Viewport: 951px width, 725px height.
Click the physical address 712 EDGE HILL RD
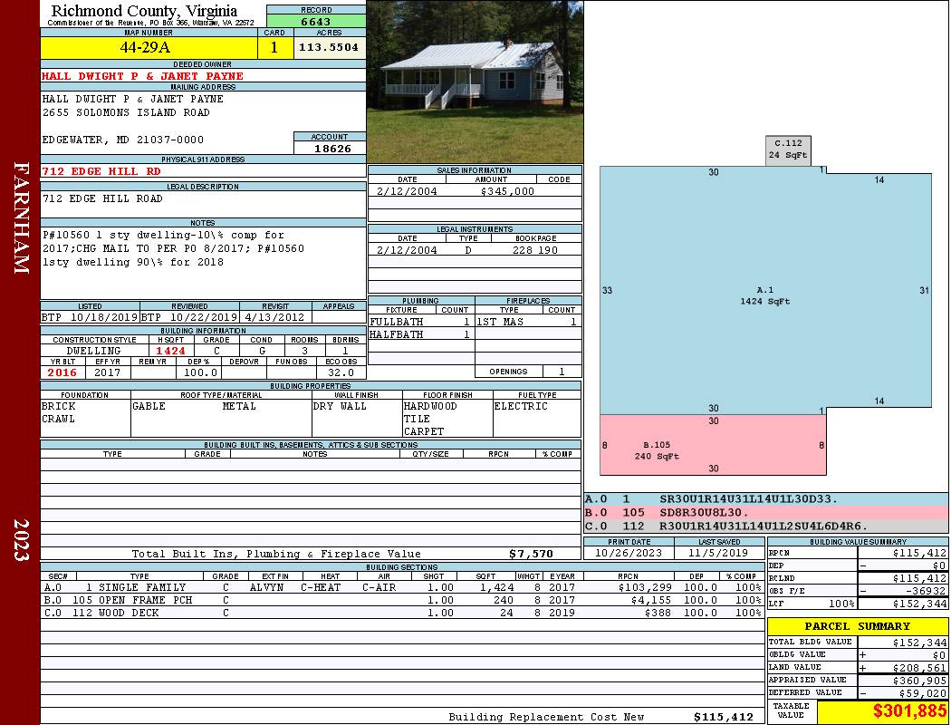(x=101, y=171)
